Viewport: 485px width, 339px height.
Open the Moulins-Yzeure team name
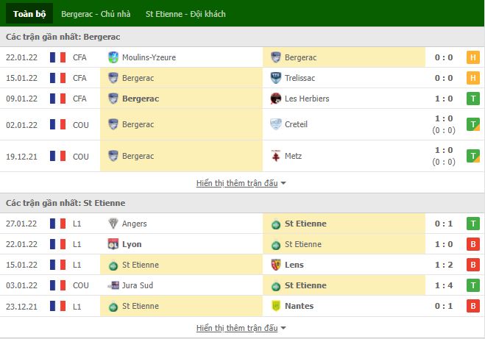tap(149, 57)
